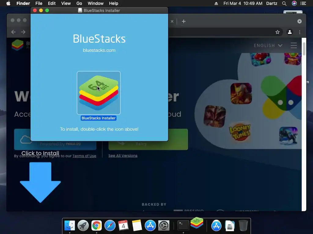Go back in the browser window
The height and width of the screenshot is (234, 313).
point(13,32)
